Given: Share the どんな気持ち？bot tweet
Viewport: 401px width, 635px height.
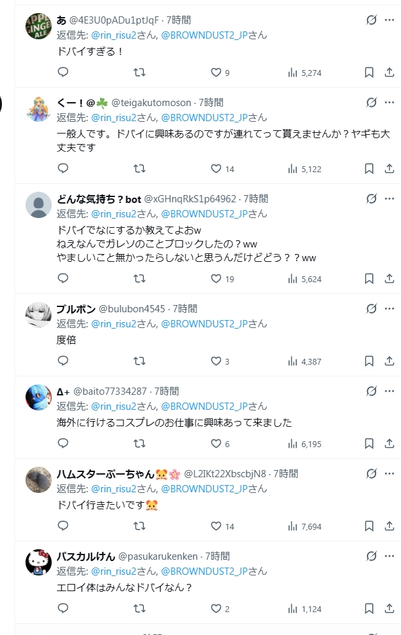Looking at the screenshot, I should (x=388, y=278).
